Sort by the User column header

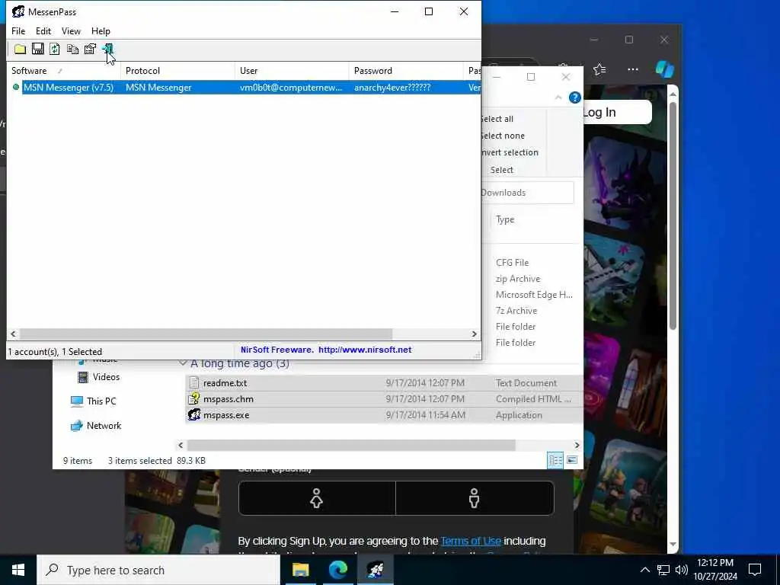292,71
